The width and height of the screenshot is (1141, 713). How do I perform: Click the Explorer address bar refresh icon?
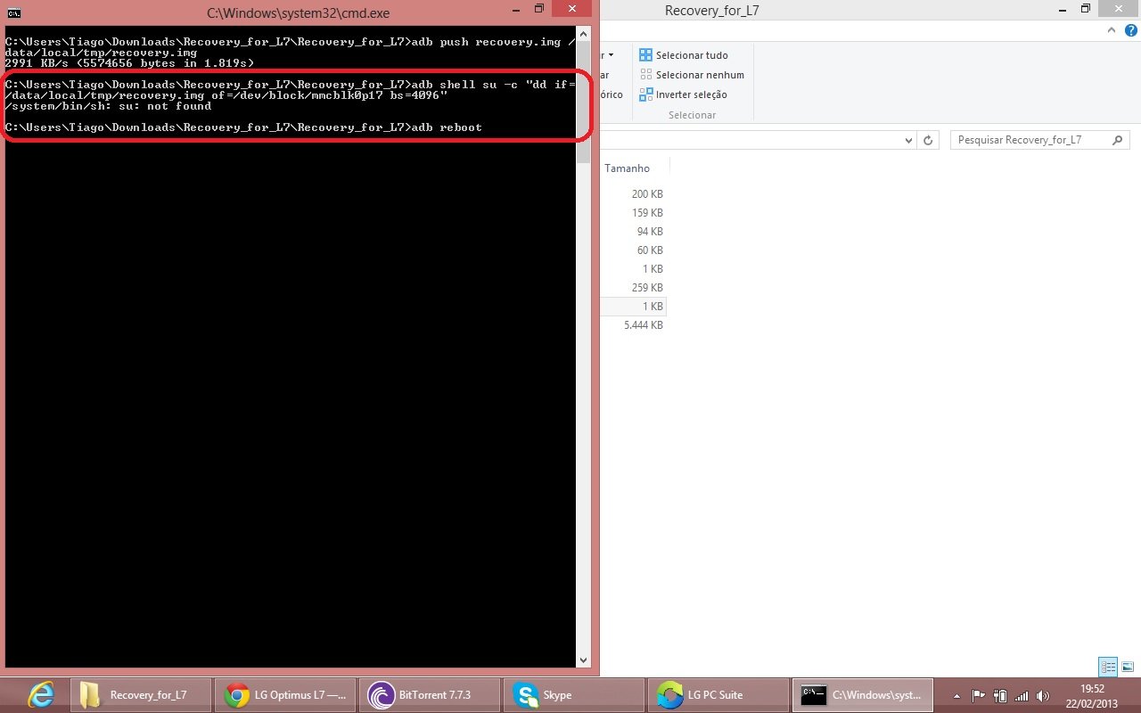(x=928, y=140)
